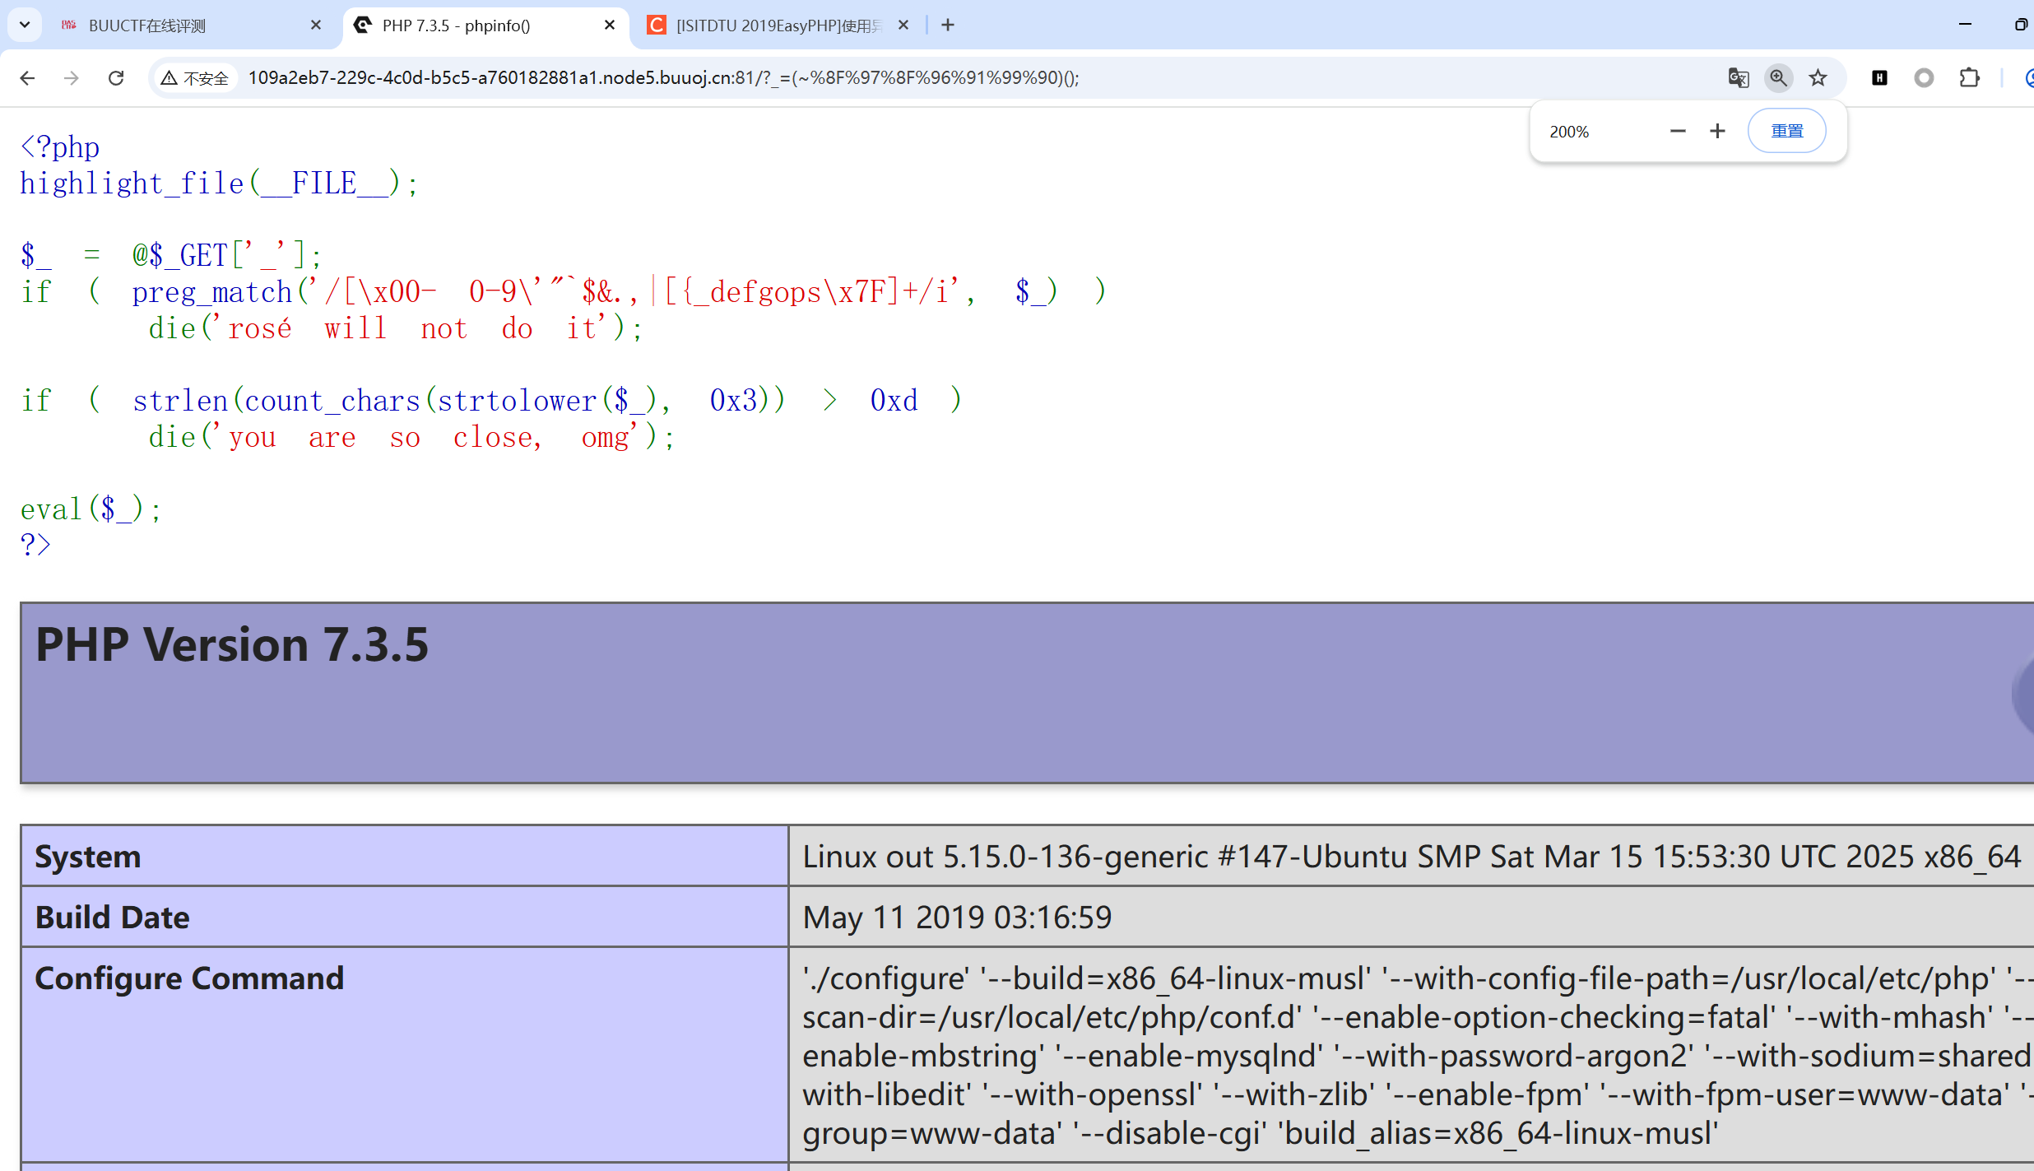Click the magnifier zoom icon in the address bar

click(x=1778, y=77)
